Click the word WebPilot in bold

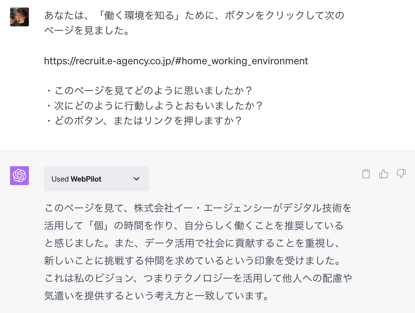click(86, 179)
